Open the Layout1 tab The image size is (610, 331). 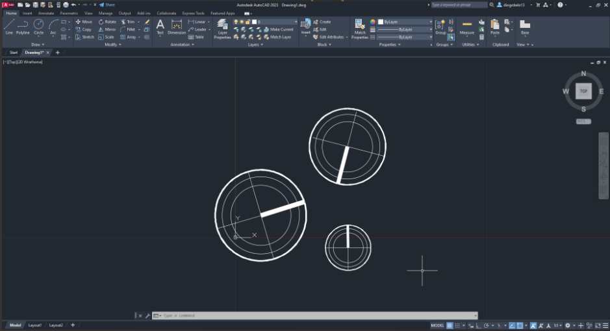coord(35,325)
